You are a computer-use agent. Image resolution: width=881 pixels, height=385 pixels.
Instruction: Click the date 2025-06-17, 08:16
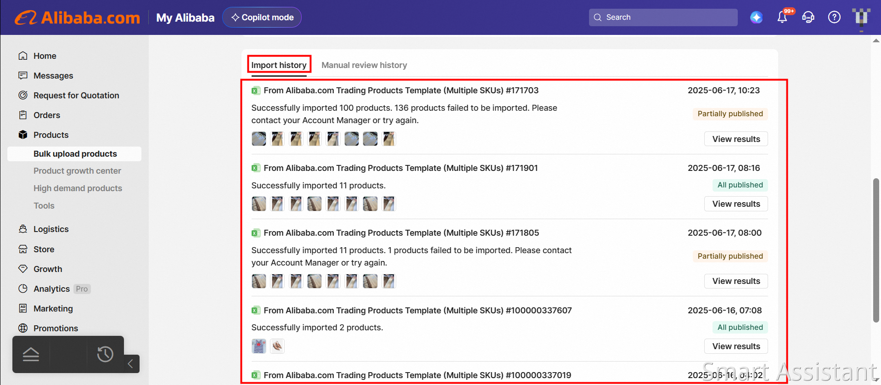click(x=724, y=168)
